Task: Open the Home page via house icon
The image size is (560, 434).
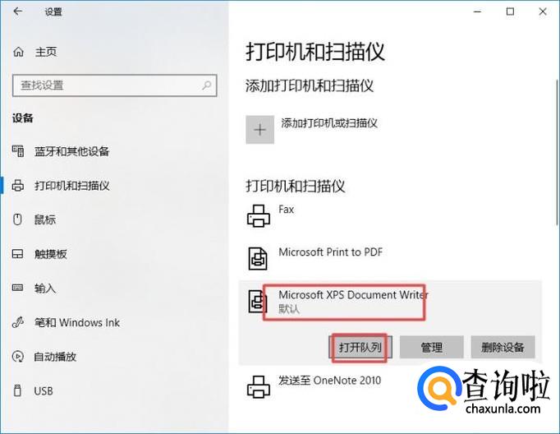Action: tap(19, 52)
